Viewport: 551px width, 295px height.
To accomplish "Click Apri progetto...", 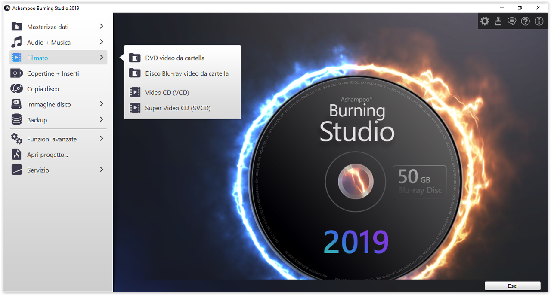I will 59,155.
